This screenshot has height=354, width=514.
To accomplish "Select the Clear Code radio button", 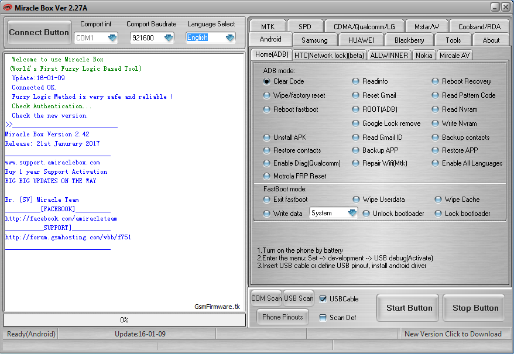I will click(x=266, y=81).
